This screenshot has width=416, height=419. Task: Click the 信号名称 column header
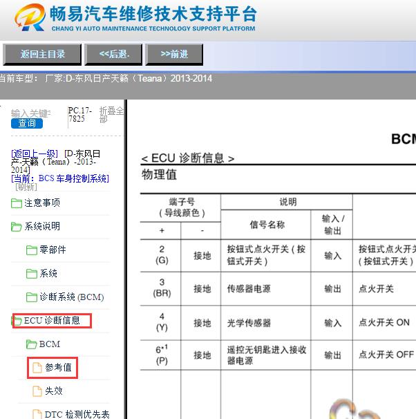[267, 225]
